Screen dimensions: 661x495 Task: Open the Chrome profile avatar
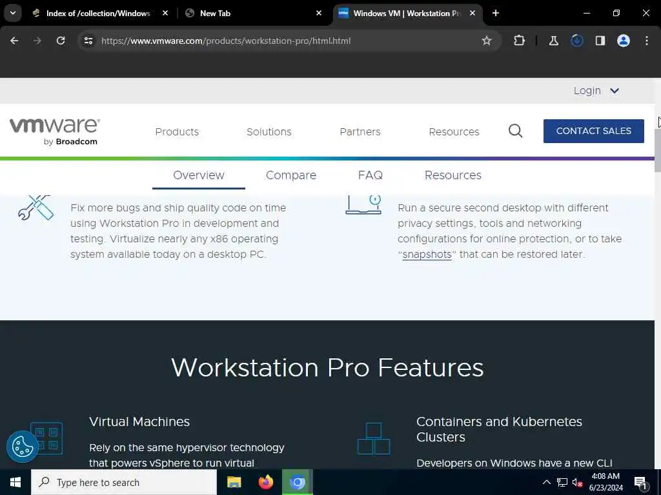click(623, 41)
